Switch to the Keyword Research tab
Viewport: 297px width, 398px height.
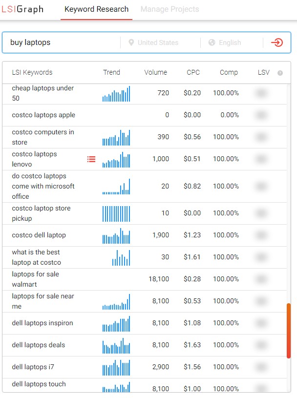tap(96, 9)
